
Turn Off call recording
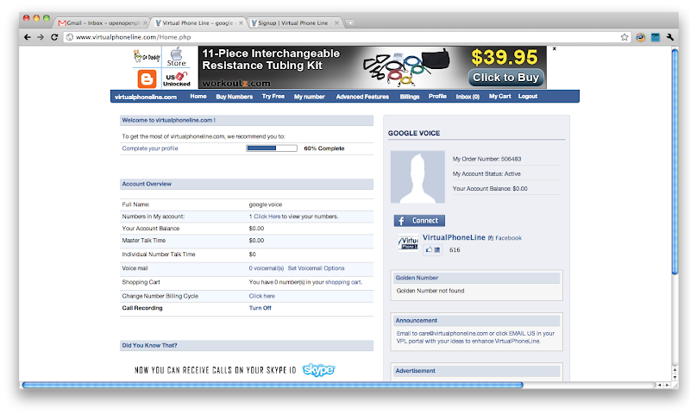click(x=260, y=308)
